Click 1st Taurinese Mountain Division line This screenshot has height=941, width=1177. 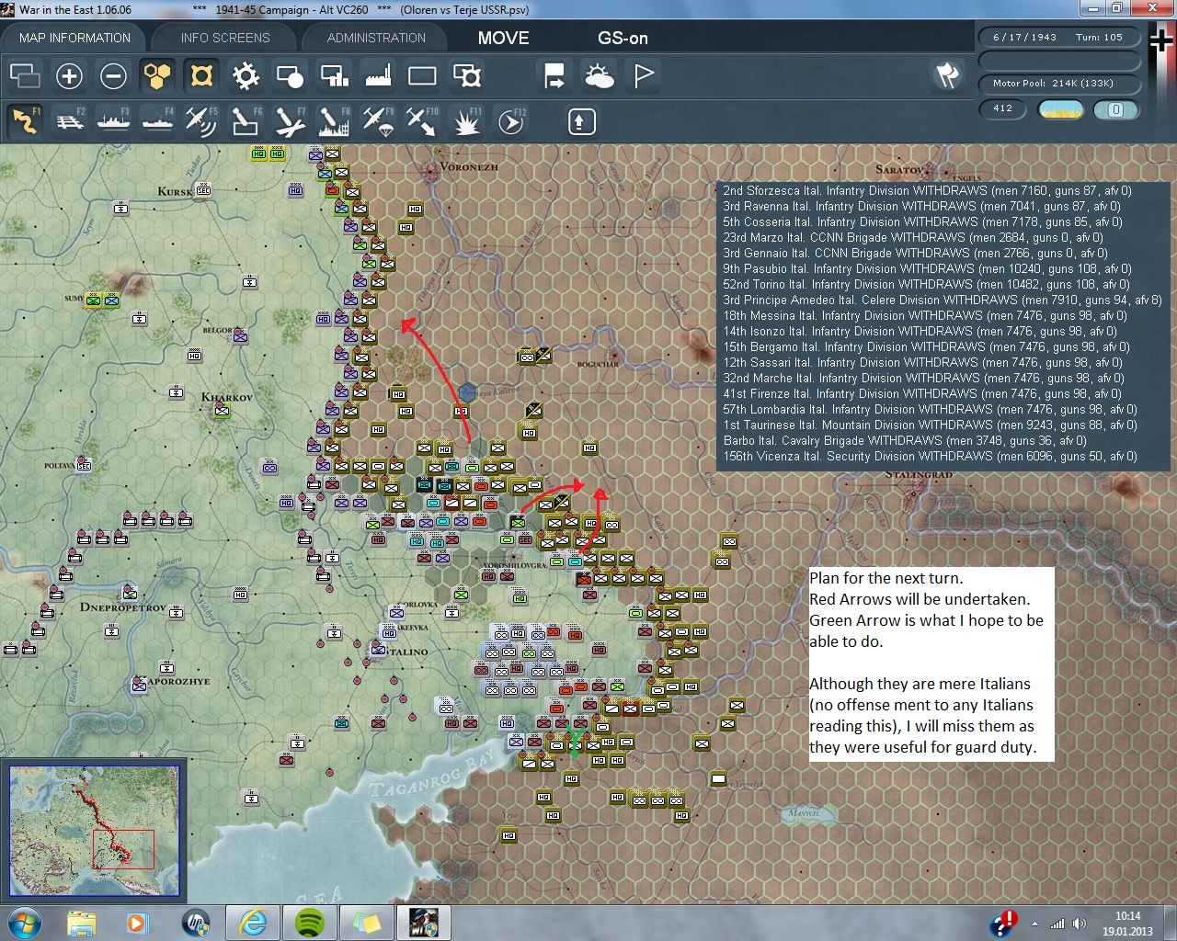tap(930, 425)
